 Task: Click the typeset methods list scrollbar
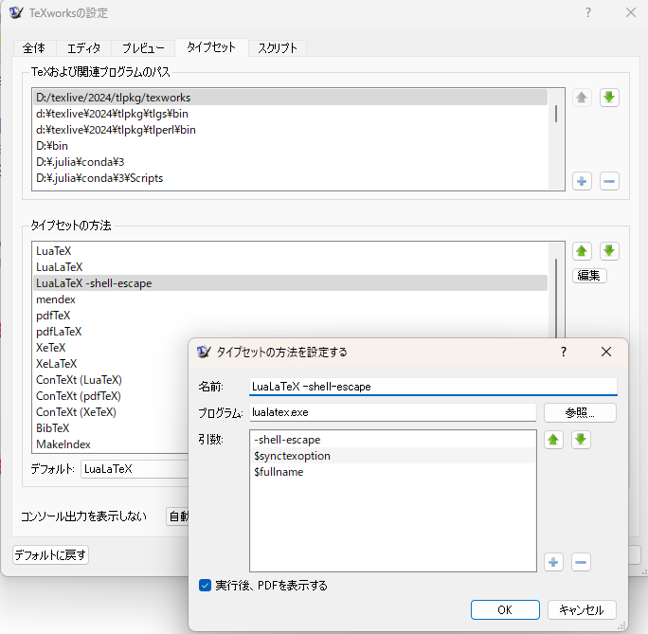tap(556, 298)
